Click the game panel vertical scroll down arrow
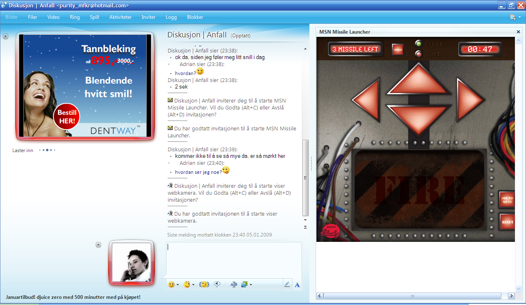The height and width of the screenshot is (305, 526). tap(518, 289)
